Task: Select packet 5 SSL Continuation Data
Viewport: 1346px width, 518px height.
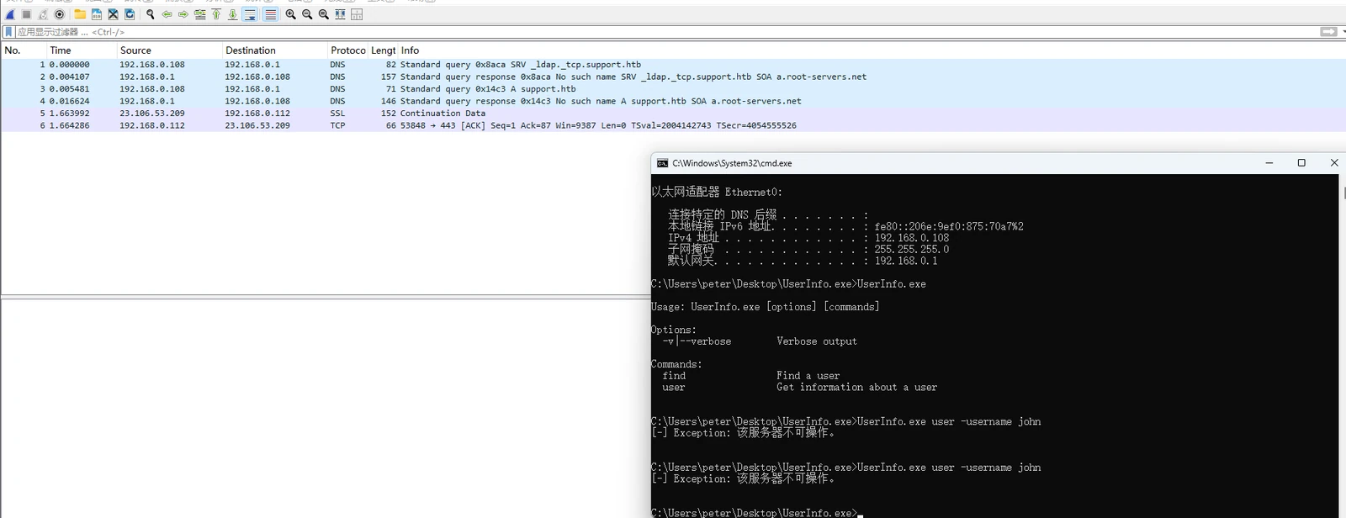Action: 673,114
